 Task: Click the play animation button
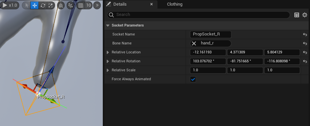pos(5,5)
